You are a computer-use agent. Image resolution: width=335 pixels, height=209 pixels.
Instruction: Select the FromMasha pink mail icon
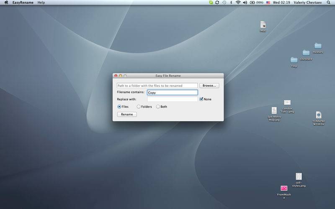[x=284, y=188]
